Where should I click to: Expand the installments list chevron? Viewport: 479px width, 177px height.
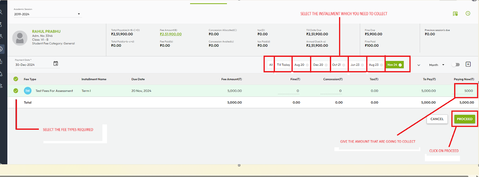tap(419, 65)
